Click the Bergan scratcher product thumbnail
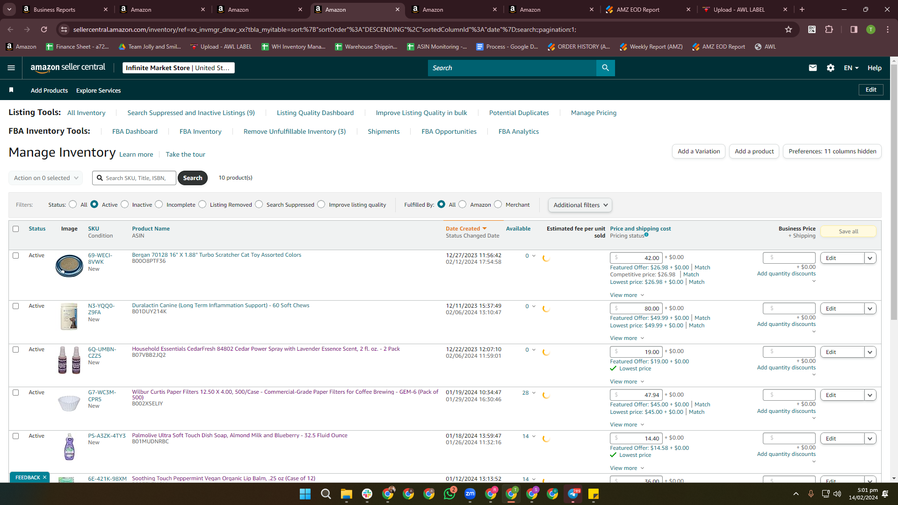The height and width of the screenshot is (505, 898). pos(69,266)
